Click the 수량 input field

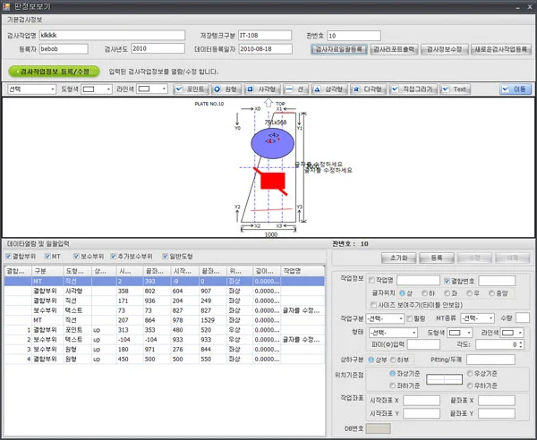[523, 317]
